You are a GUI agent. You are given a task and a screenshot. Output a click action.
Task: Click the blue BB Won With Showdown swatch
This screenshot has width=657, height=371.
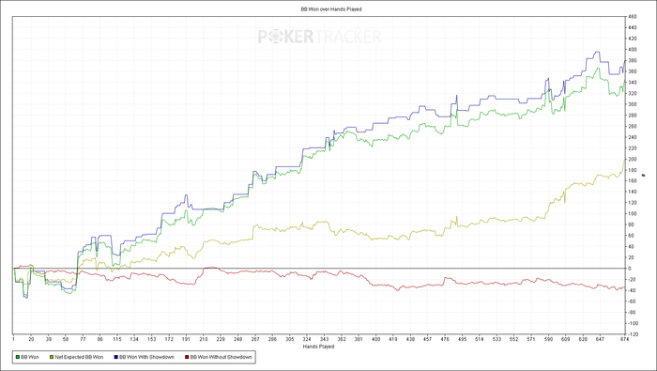pos(115,357)
